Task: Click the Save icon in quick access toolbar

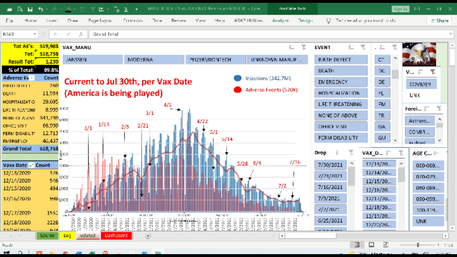Action: [30, 9]
